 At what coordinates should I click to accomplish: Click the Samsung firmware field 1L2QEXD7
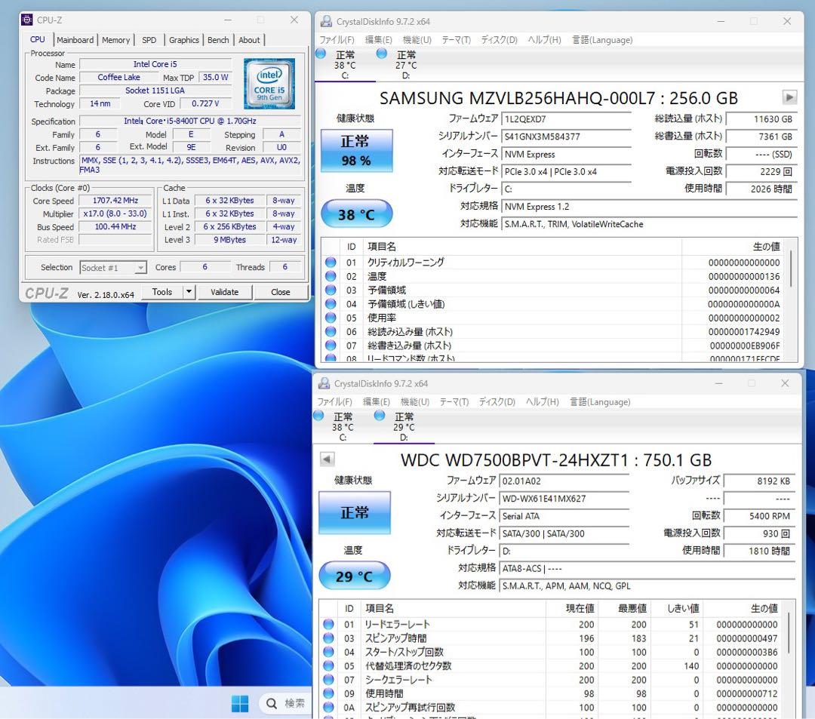[567, 119]
